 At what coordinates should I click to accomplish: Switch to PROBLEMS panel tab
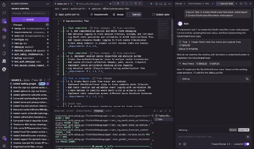coord(59,111)
